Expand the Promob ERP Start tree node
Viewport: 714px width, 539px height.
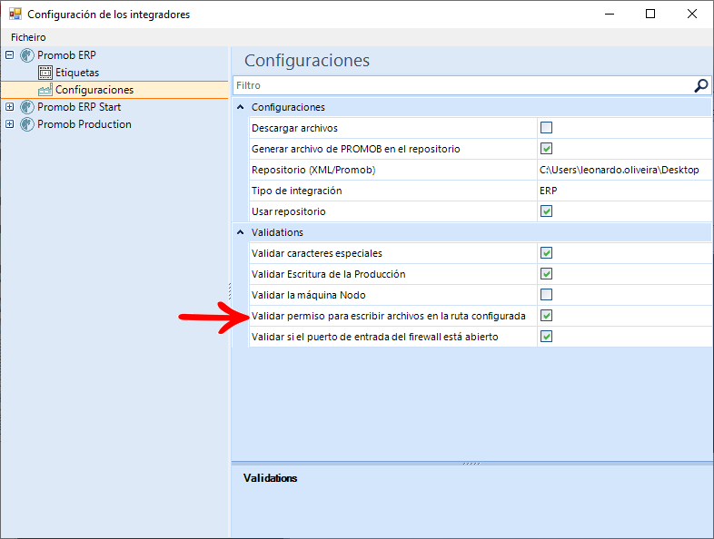tap(10, 107)
